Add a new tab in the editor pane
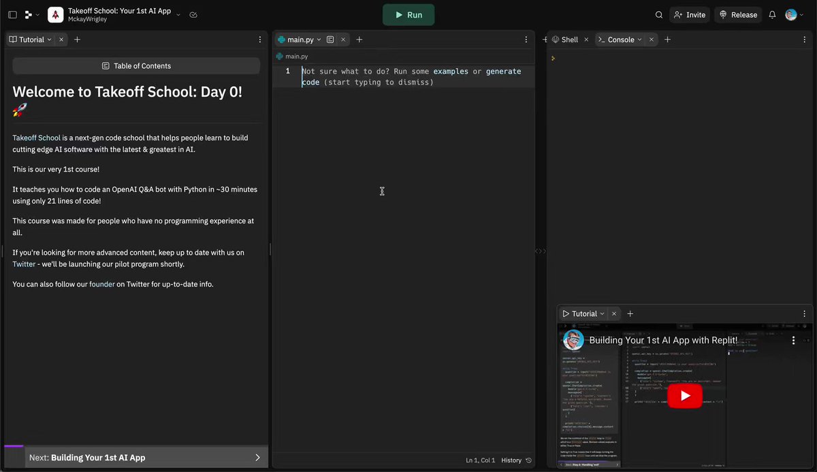Viewport: 817px width, 472px height. [359, 40]
